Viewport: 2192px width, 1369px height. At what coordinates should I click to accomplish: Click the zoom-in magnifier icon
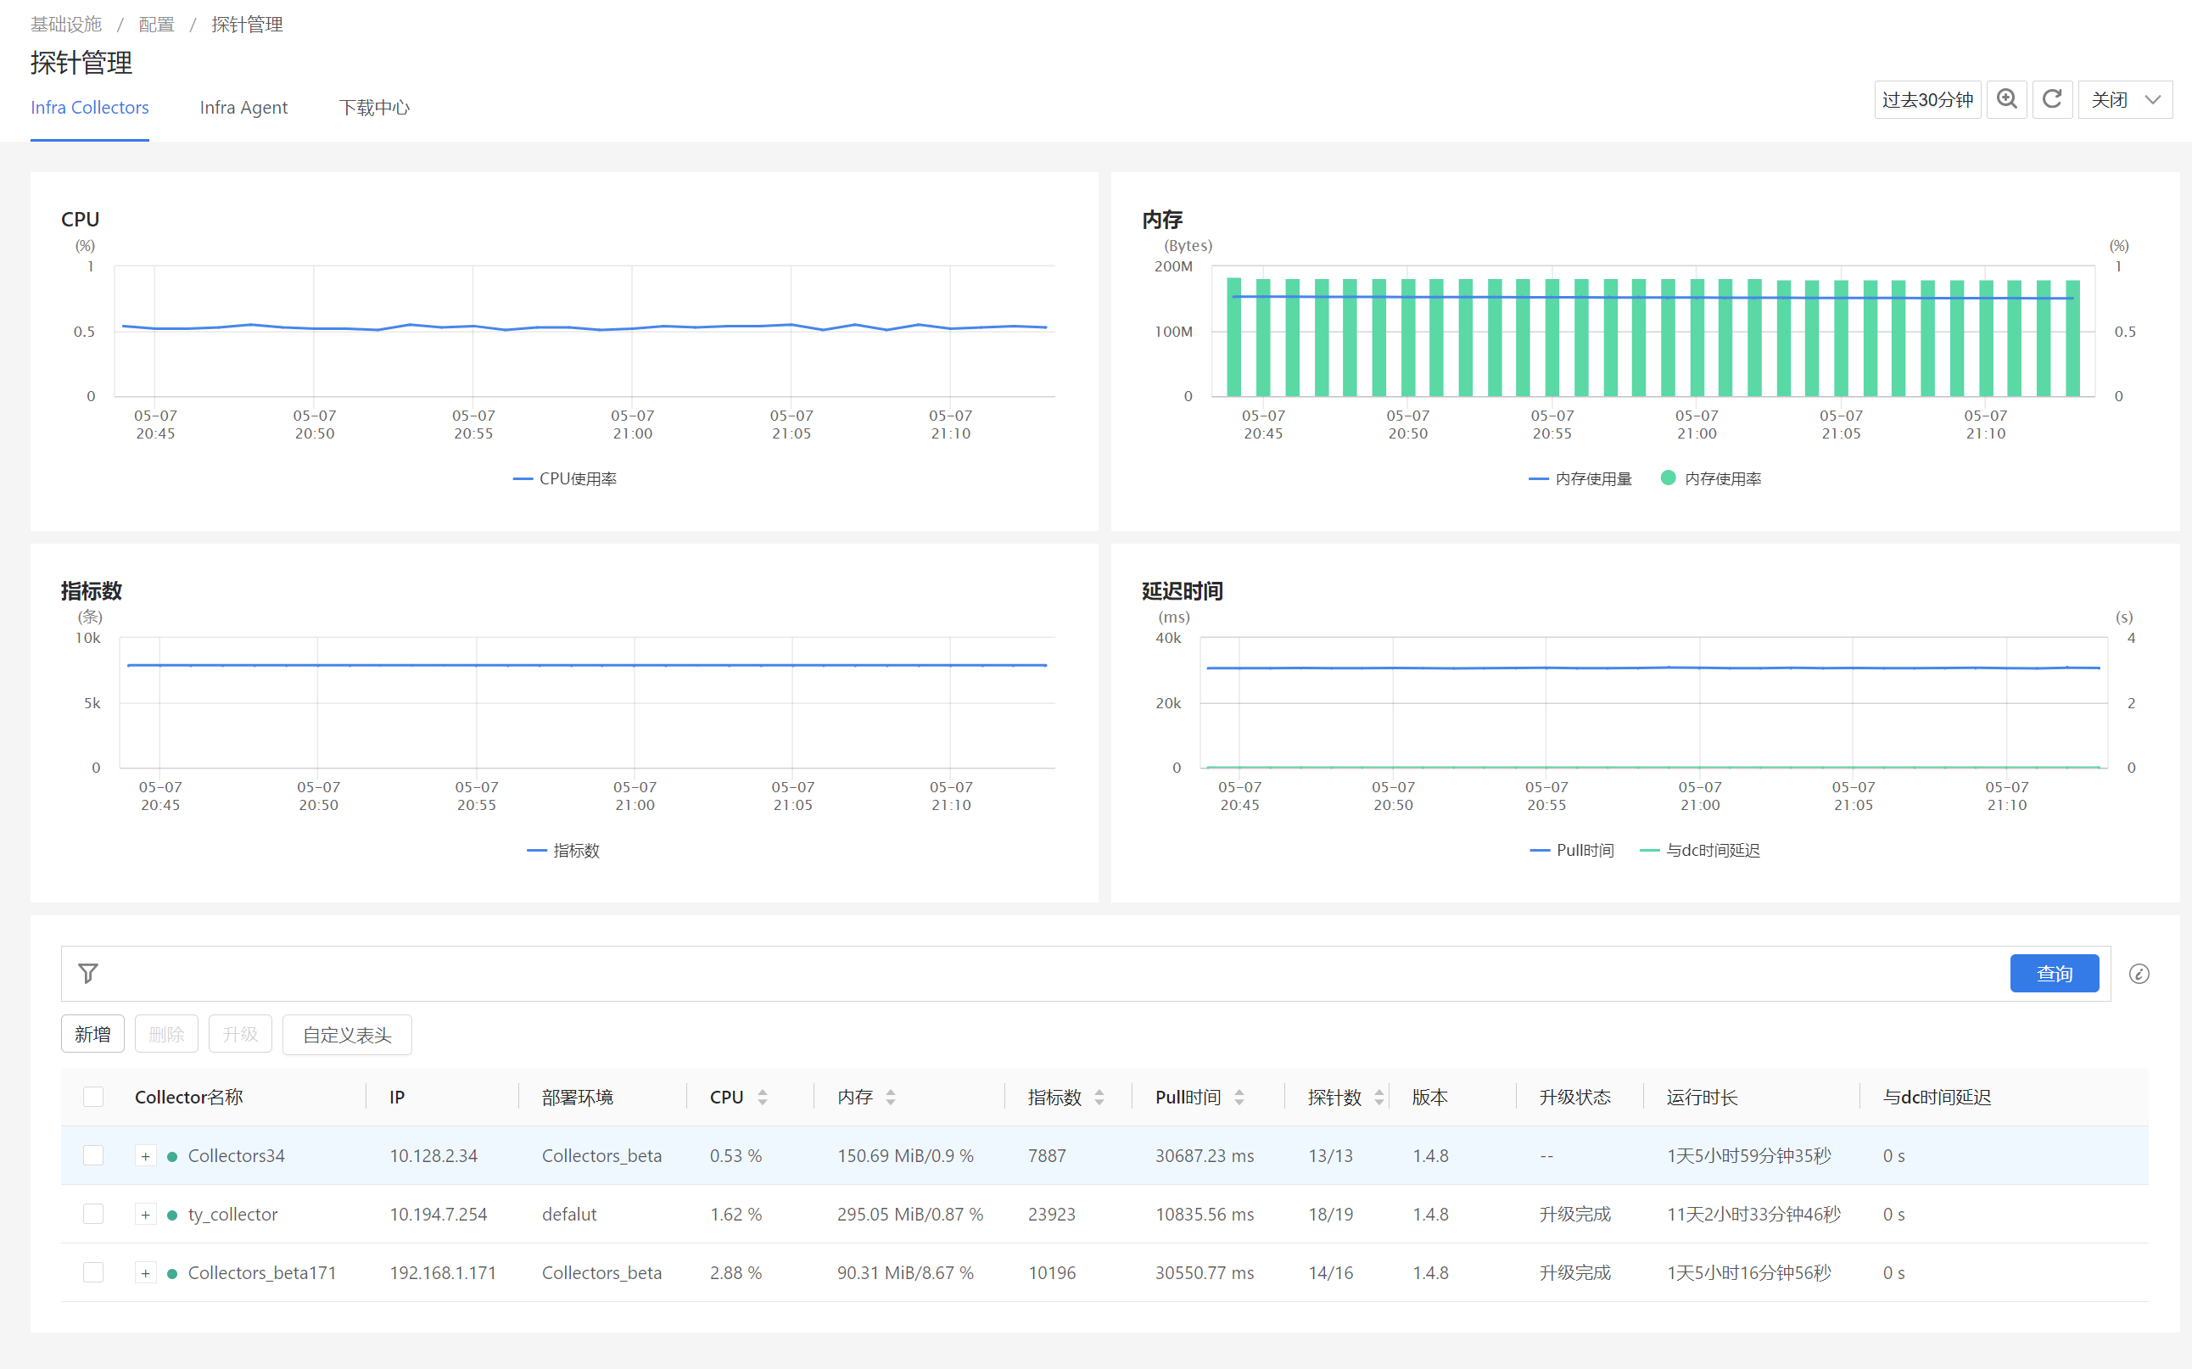pos(2006,99)
